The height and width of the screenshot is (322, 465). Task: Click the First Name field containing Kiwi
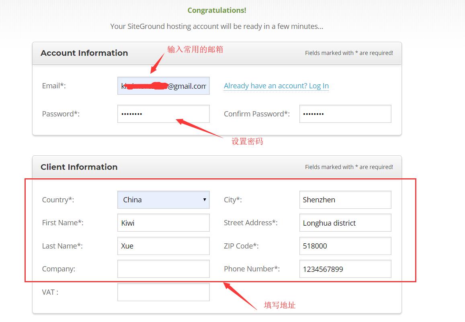tap(163, 222)
